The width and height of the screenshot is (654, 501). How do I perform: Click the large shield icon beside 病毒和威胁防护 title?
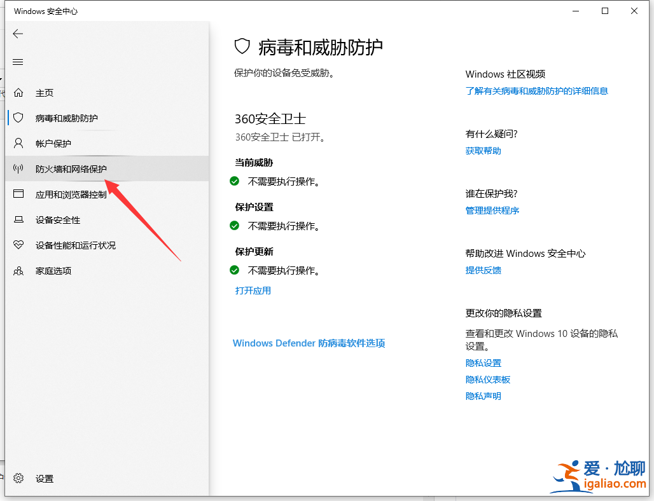[x=242, y=46]
